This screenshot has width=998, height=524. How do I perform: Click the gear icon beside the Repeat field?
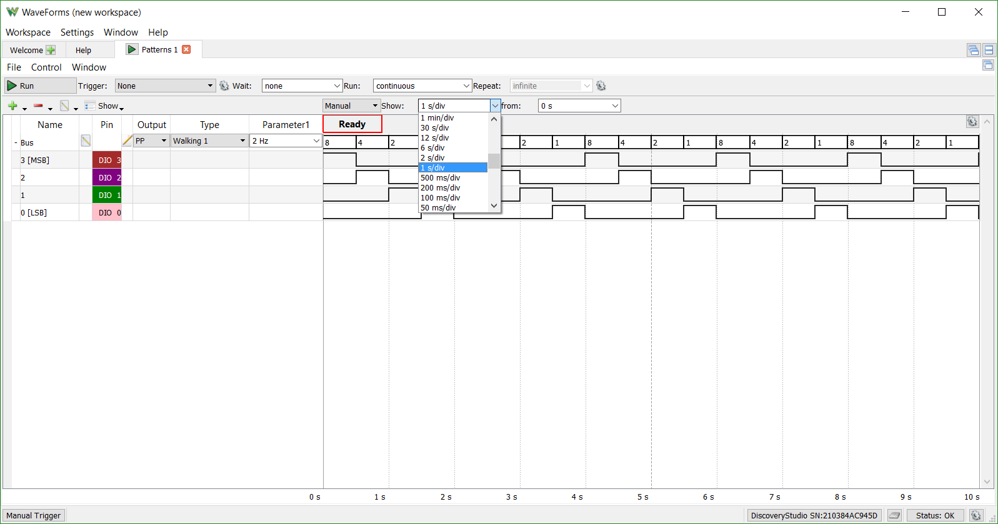coord(601,86)
